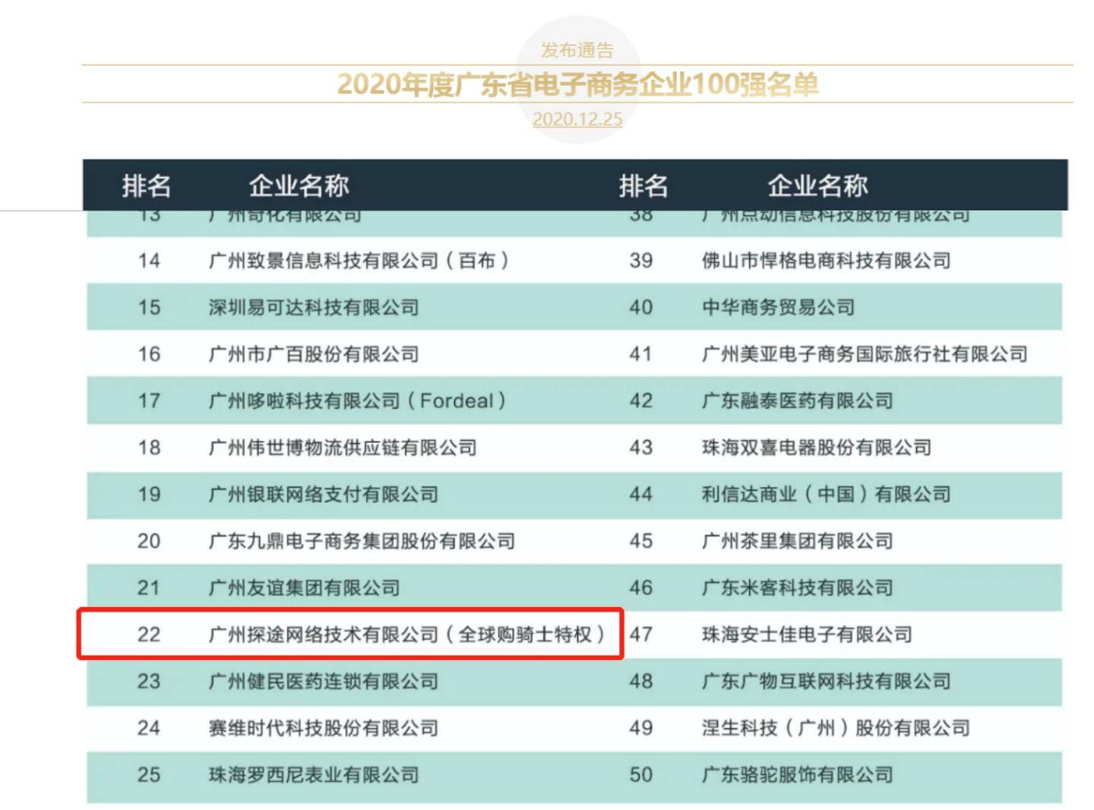Click rank number 17
The height and width of the screenshot is (810, 1094).
(x=149, y=401)
